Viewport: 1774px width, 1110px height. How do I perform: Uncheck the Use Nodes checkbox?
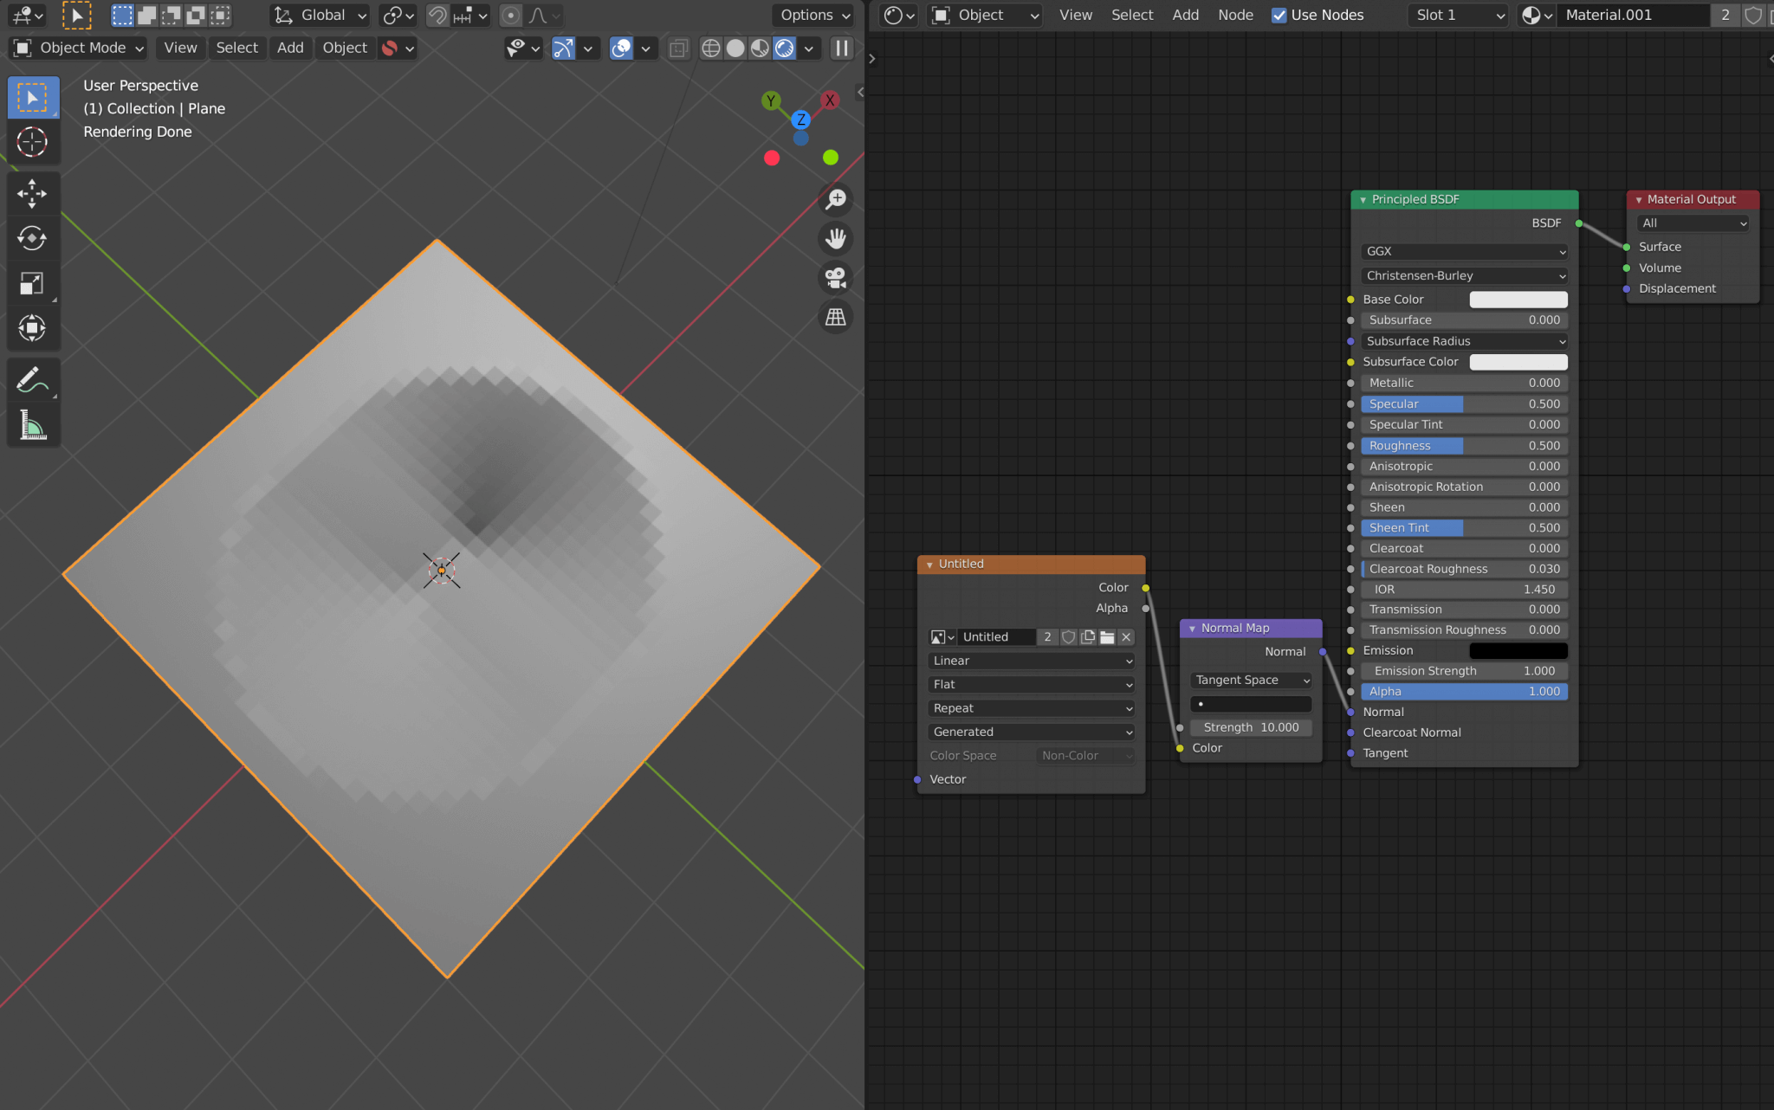[1279, 15]
